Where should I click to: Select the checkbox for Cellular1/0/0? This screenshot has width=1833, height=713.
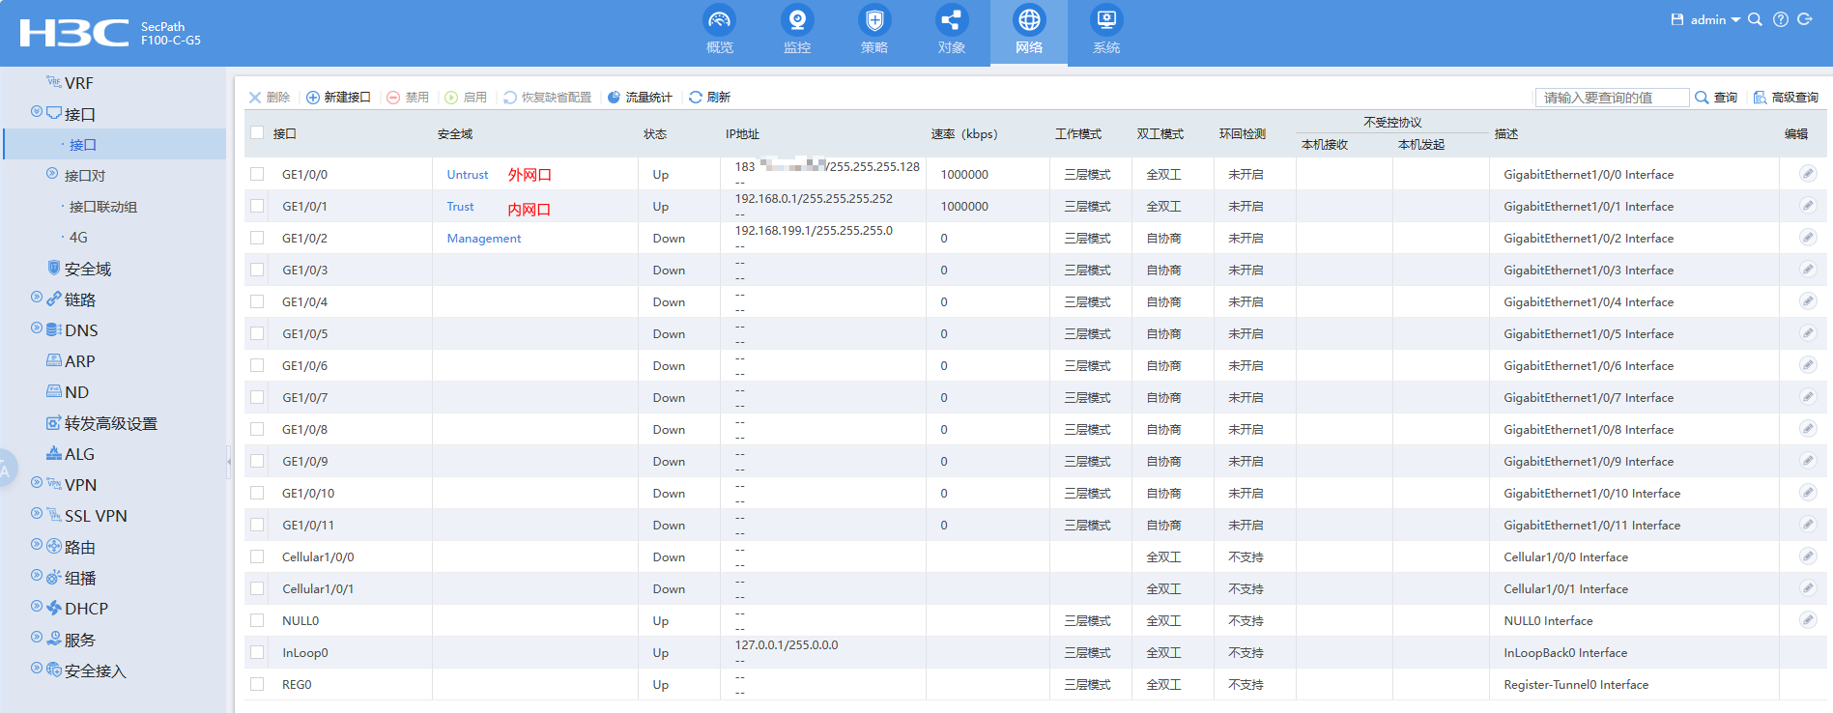tap(257, 556)
